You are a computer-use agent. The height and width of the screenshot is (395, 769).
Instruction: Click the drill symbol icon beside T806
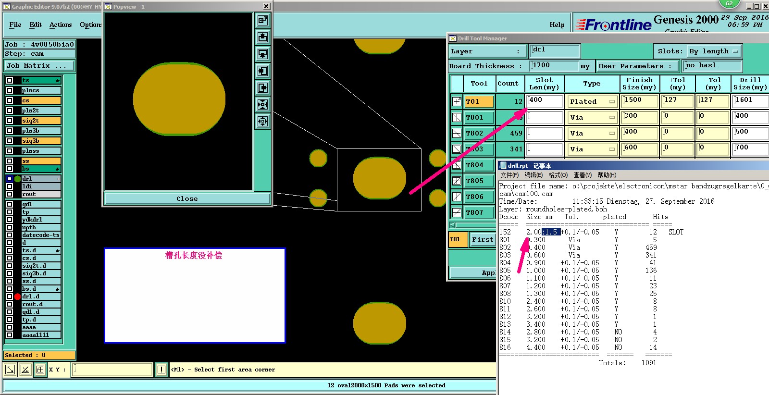tap(457, 197)
